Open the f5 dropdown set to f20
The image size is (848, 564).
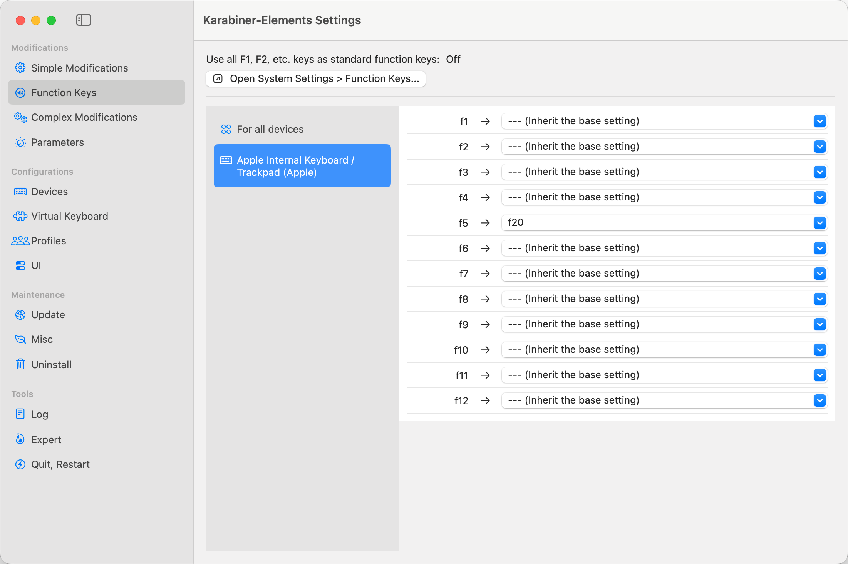(x=665, y=223)
